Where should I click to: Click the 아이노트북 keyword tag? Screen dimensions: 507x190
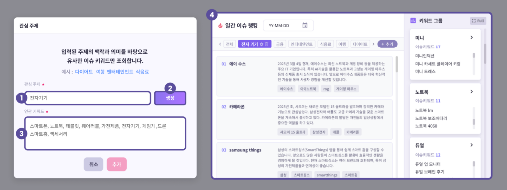(308, 88)
